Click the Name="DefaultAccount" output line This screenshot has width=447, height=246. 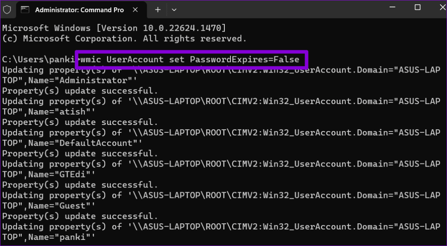72,143
